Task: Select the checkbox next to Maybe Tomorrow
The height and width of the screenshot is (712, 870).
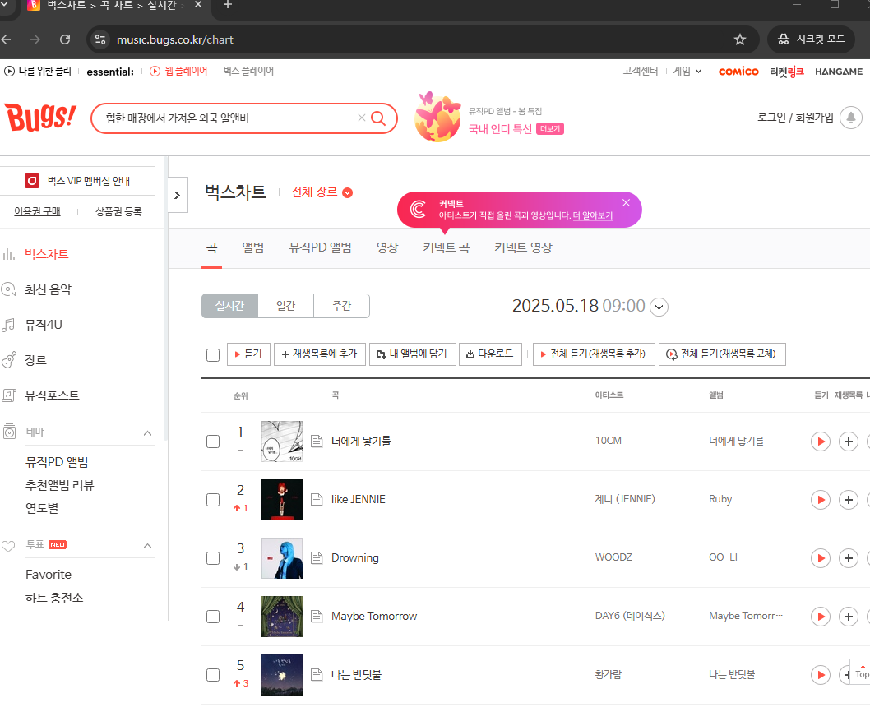Action: [x=213, y=616]
